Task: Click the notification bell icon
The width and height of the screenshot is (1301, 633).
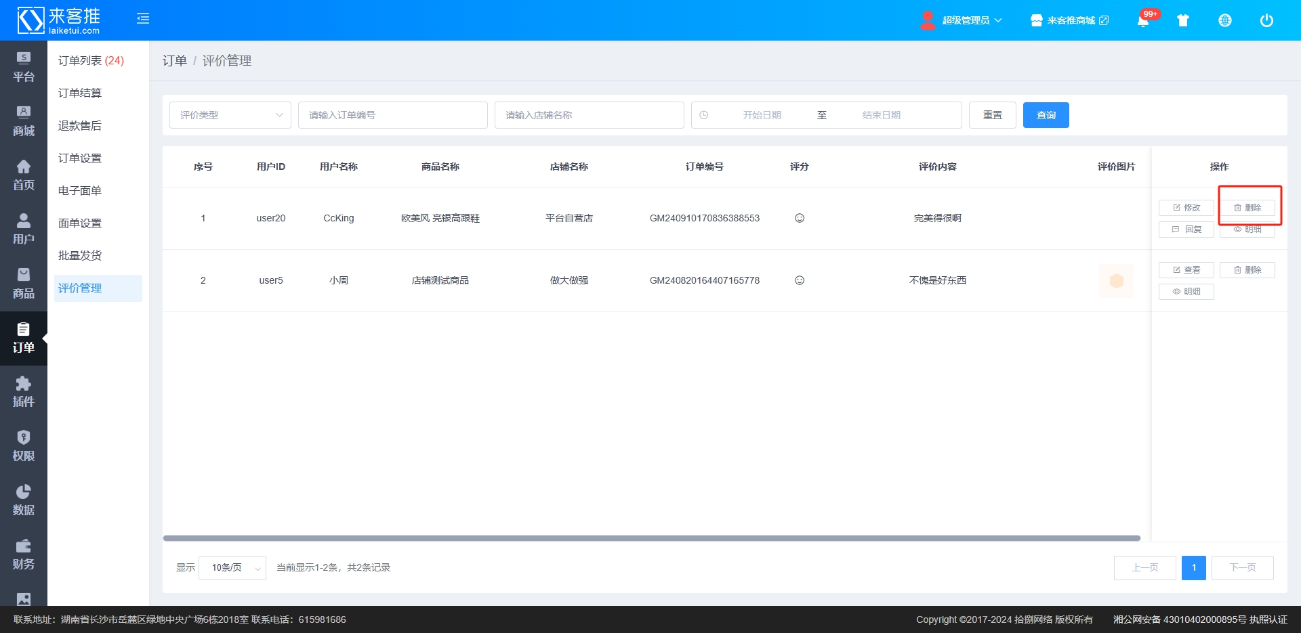Action: pyautogui.click(x=1143, y=20)
